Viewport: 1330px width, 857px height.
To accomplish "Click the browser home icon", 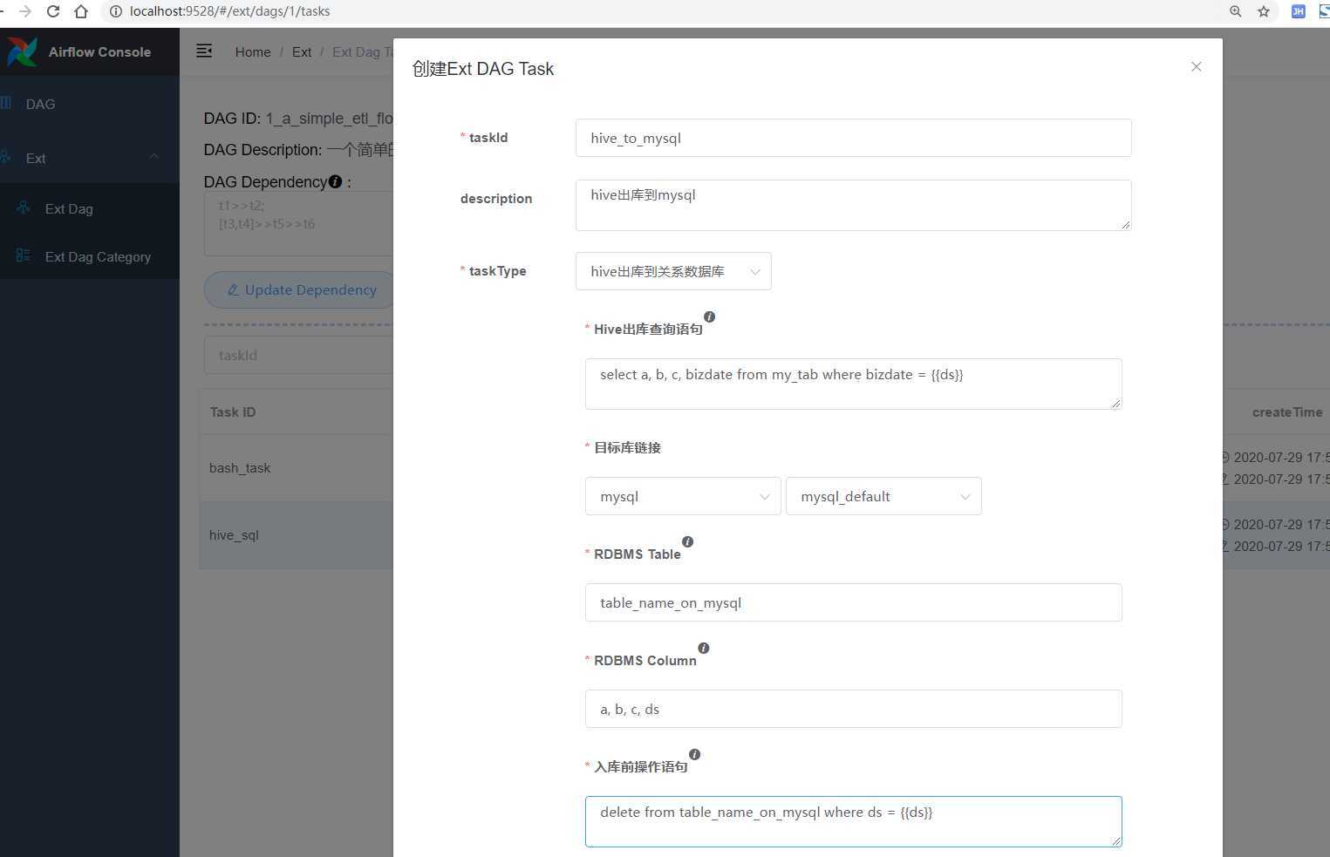I will (81, 11).
